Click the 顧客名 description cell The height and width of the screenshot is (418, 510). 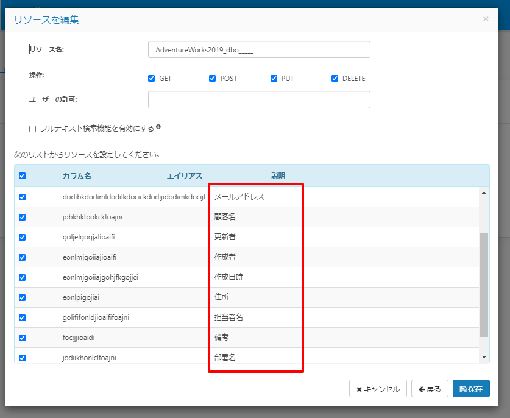tap(225, 217)
